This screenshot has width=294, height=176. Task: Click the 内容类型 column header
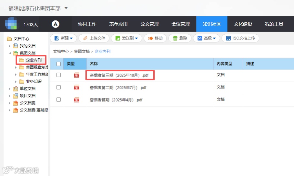pyautogui.click(x=228, y=64)
